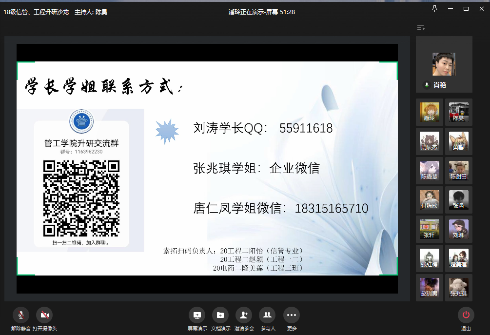Image resolution: width=490 pixels, height=335 pixels.
Task: Click 张兆琪's participant avatar
Action: click(458, 288)
